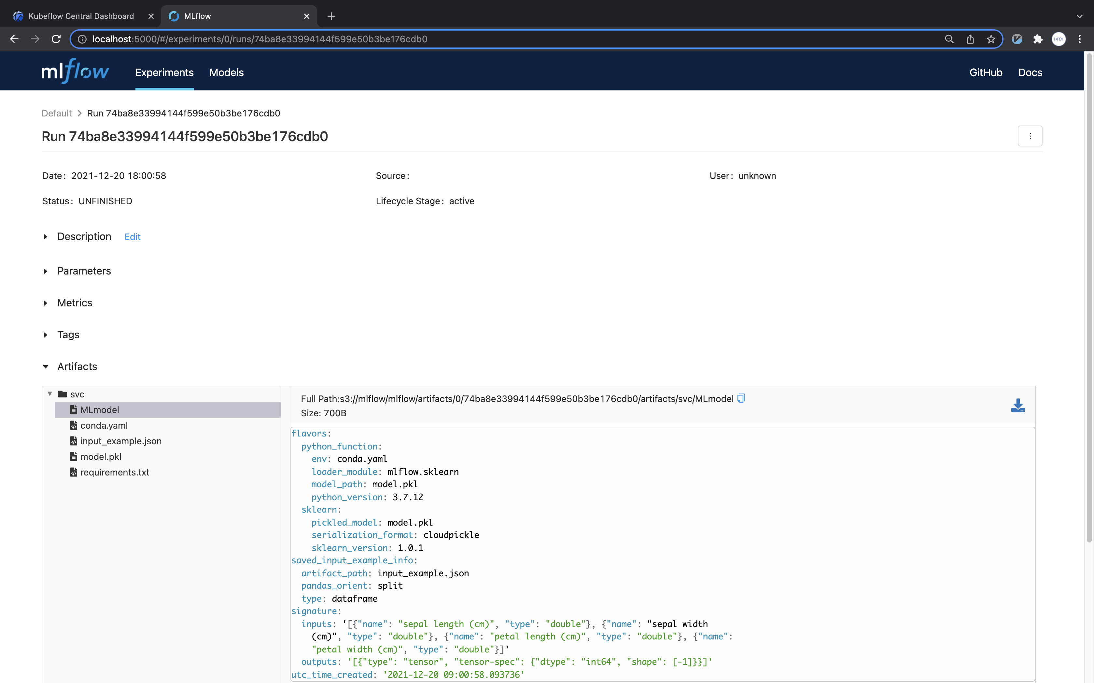Image resolution: width=1094 pixels, height=683 pixels.
Task: Click the 'User: unknown' text
Action: [743, 176]
